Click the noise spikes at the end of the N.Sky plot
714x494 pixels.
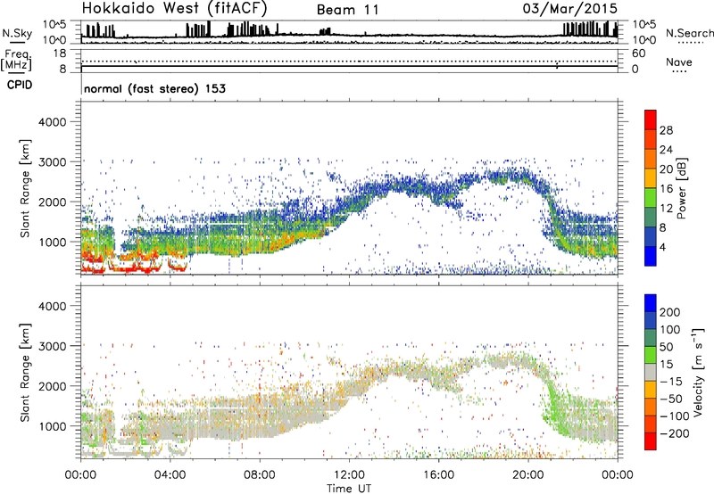(x=591, y=29)
